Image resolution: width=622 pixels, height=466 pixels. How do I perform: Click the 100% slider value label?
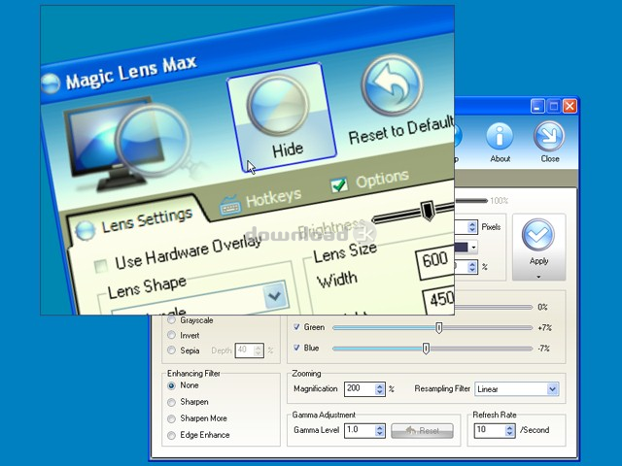[499, 201]
